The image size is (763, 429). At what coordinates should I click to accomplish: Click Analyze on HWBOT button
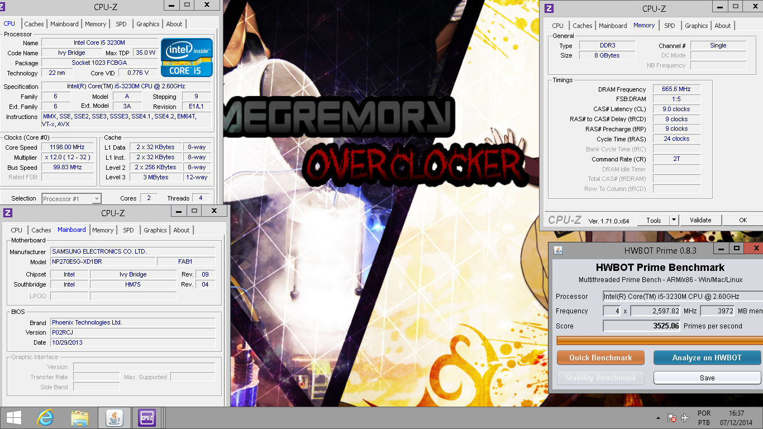tap(707, 357)
